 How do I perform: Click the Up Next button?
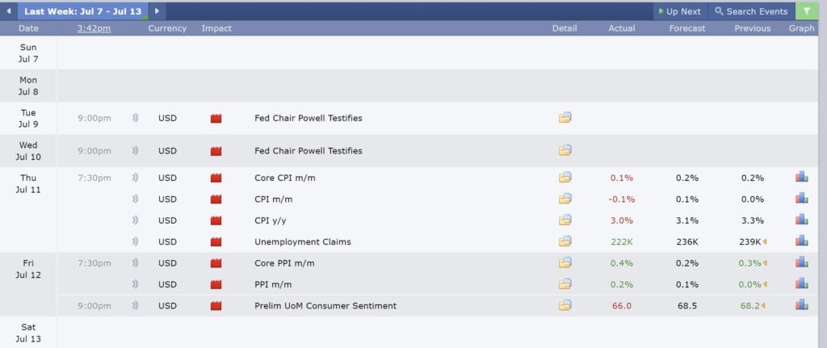point(680,11)
